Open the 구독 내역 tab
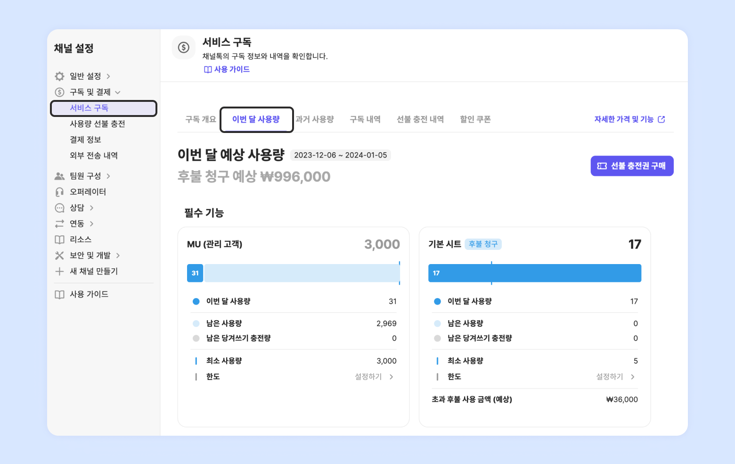The image size is (735, 464). coord(365,119)
